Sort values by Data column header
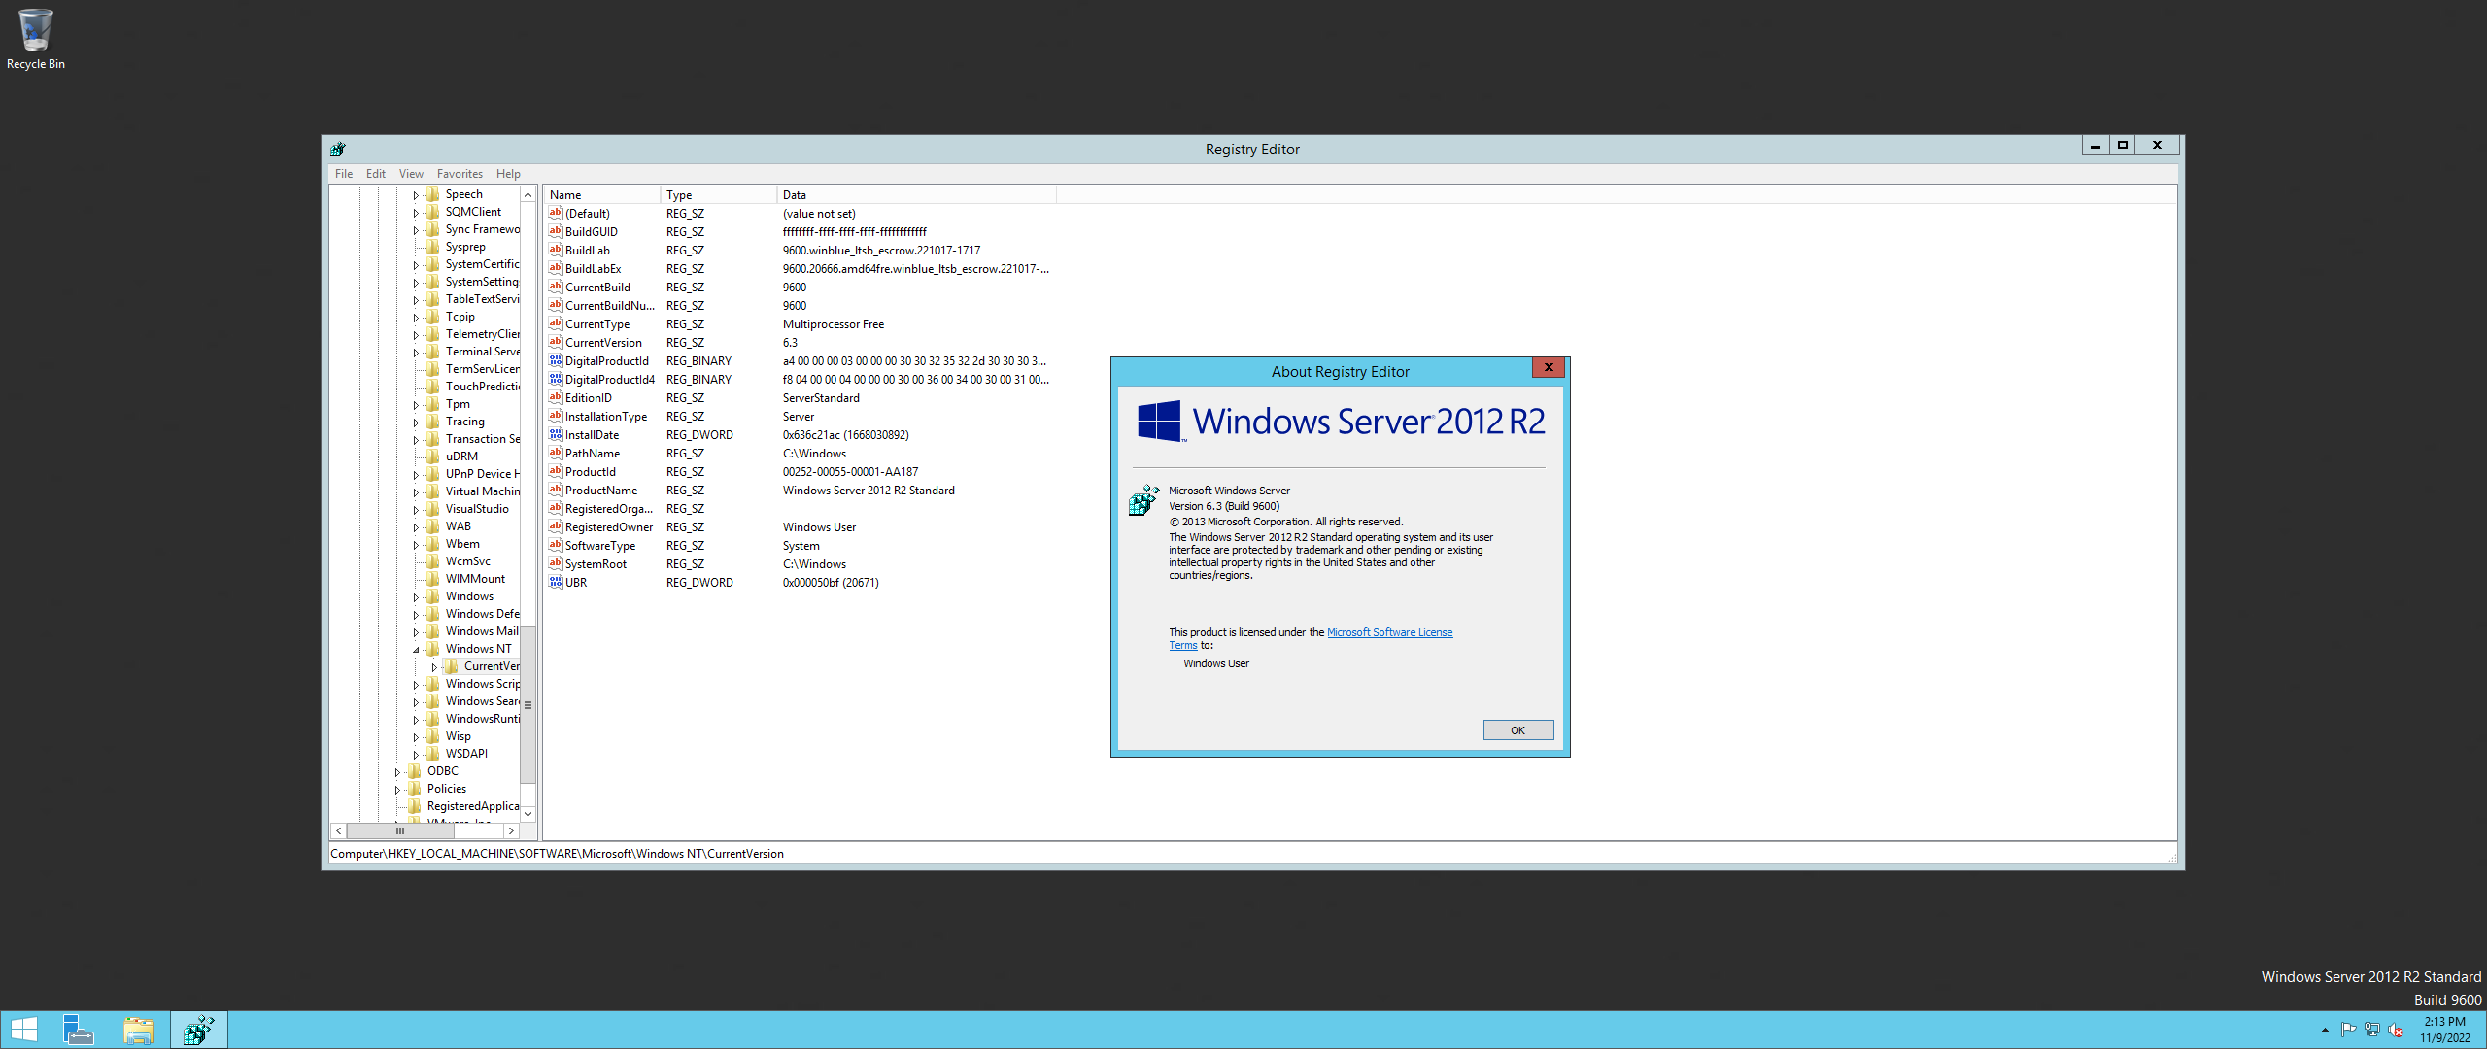 (x=916, y=194)
